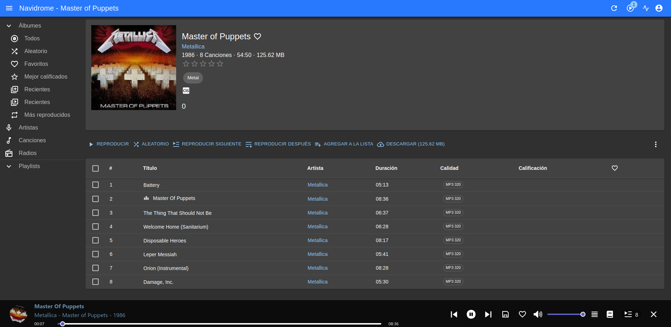671x327 pixels.
Task: Adjust the volume slider handle
Action: (x=583, y=314)
